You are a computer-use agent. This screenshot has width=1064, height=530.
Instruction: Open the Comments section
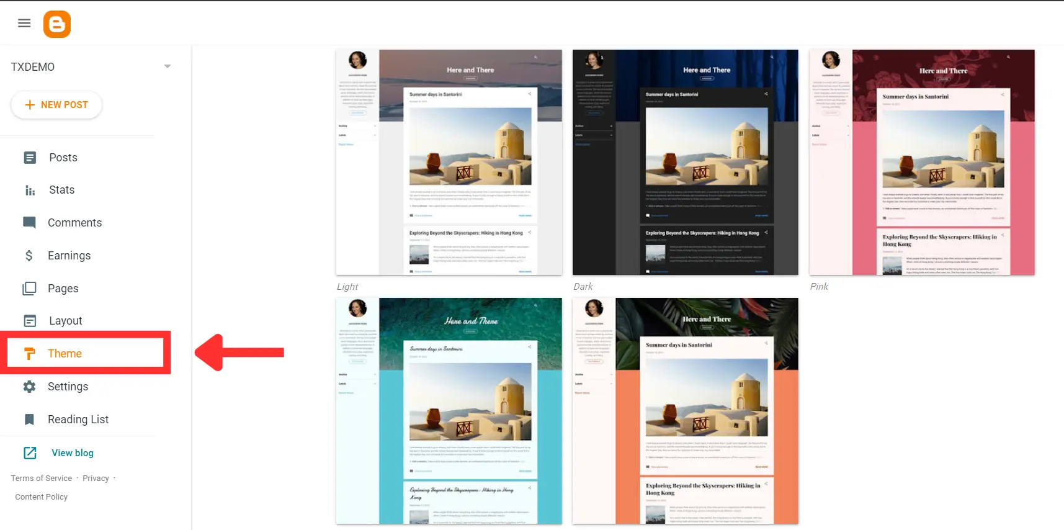coord(74,223)
